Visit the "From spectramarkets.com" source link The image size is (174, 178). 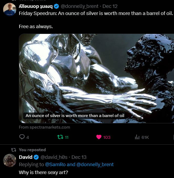pyautogui.click(x=44, y=127)
